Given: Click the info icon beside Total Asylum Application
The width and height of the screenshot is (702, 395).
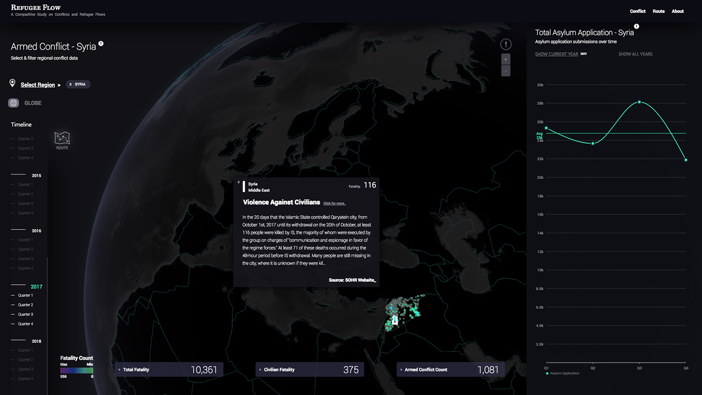Looking at the screenshot, I should coord(636,27).
